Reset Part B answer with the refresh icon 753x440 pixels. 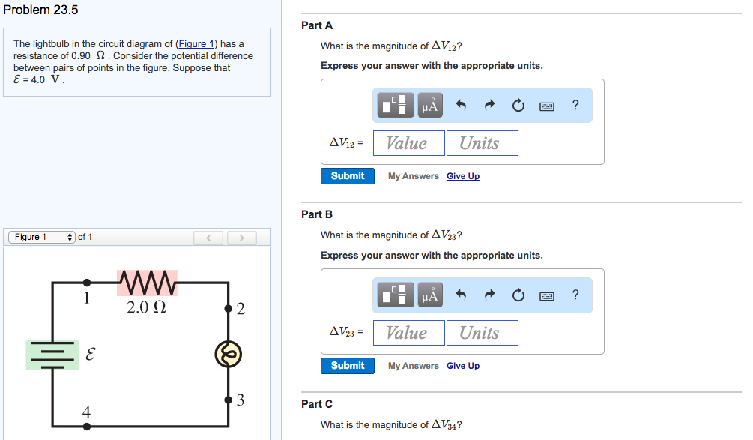(518, 295)
